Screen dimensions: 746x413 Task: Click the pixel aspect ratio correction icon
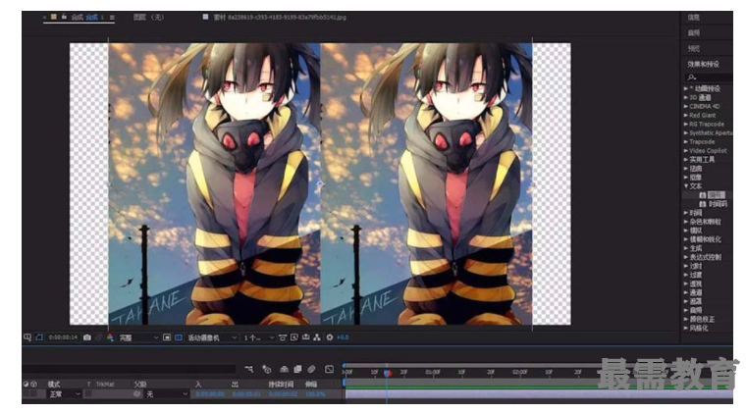(x=283, y=337)
